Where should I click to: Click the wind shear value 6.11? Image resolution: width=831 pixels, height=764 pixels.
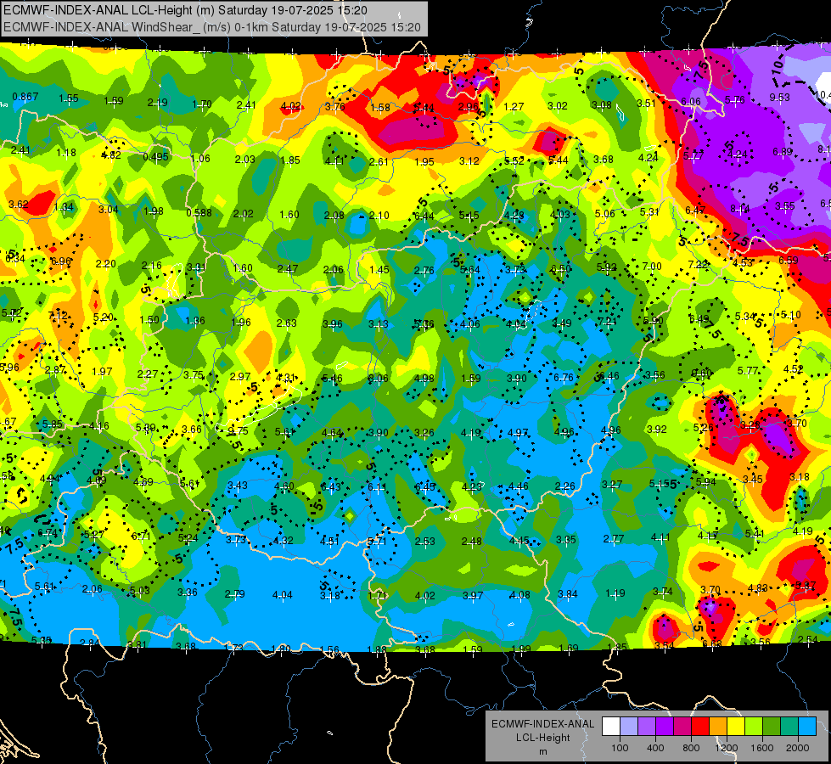click(x=378, y=487)
